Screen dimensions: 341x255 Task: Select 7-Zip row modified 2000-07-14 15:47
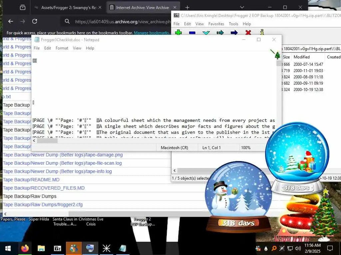click(311, 64)
